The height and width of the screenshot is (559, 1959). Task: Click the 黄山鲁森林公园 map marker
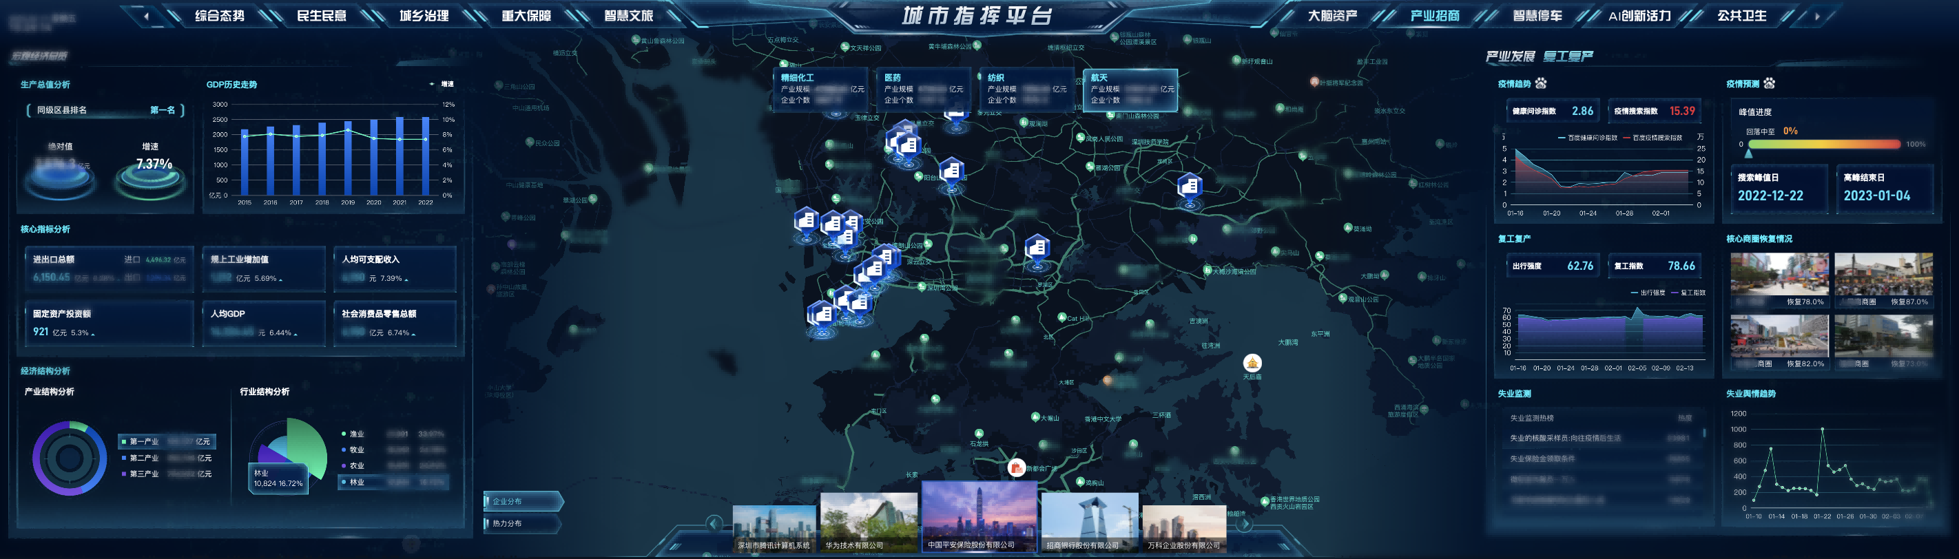coord(636,41)
